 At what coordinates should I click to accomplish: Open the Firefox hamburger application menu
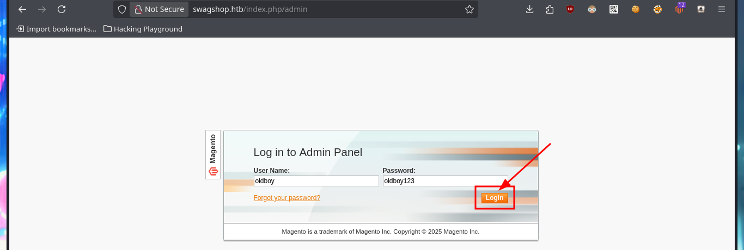(x=722, y=9)
